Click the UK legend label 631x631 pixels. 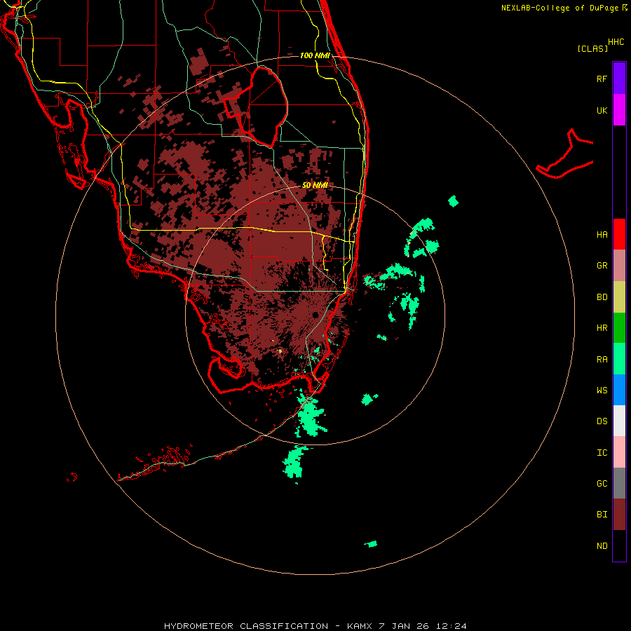(602, 110)
